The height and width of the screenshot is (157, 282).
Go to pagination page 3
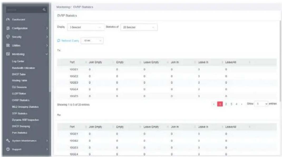[x=231, y=104]
